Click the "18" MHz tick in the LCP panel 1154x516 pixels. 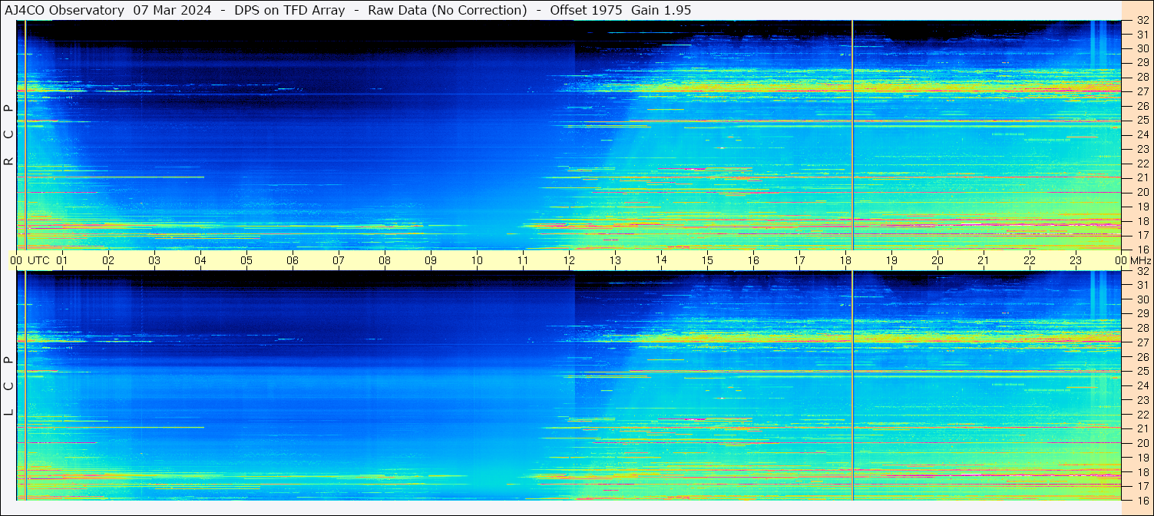[1142, 471]
